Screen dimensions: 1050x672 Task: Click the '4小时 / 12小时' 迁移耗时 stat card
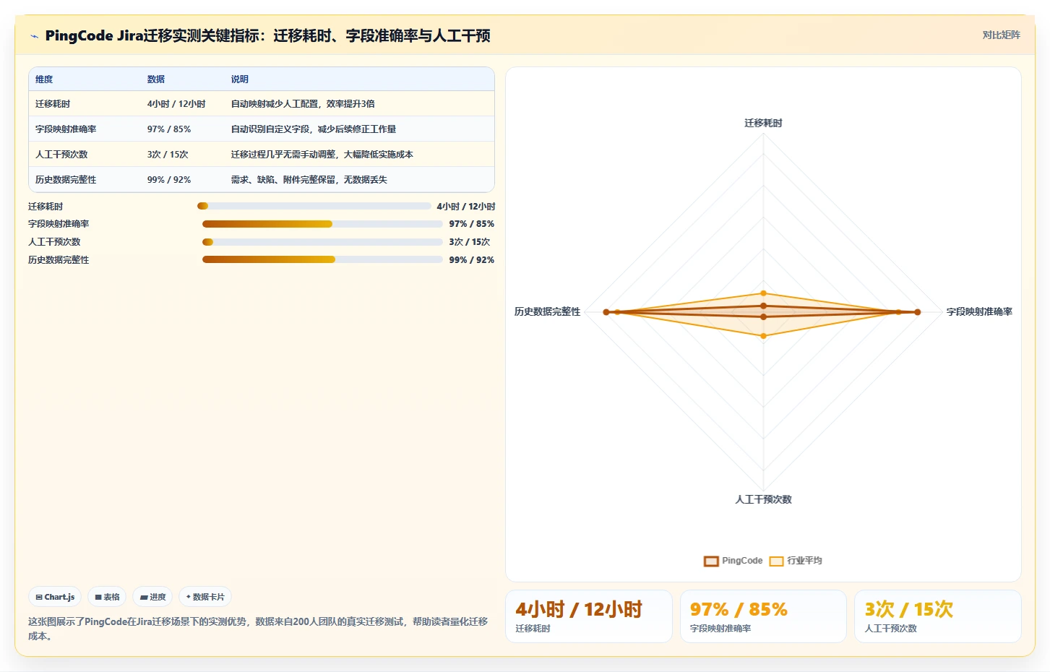pyautogui.click(x=589, y=616)
